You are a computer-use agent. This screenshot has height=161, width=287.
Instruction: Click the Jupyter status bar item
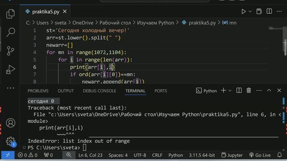tap(232, 155)
